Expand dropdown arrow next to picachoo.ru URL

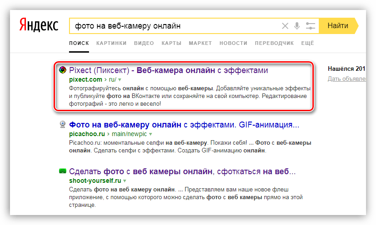(x=150, y=134)
